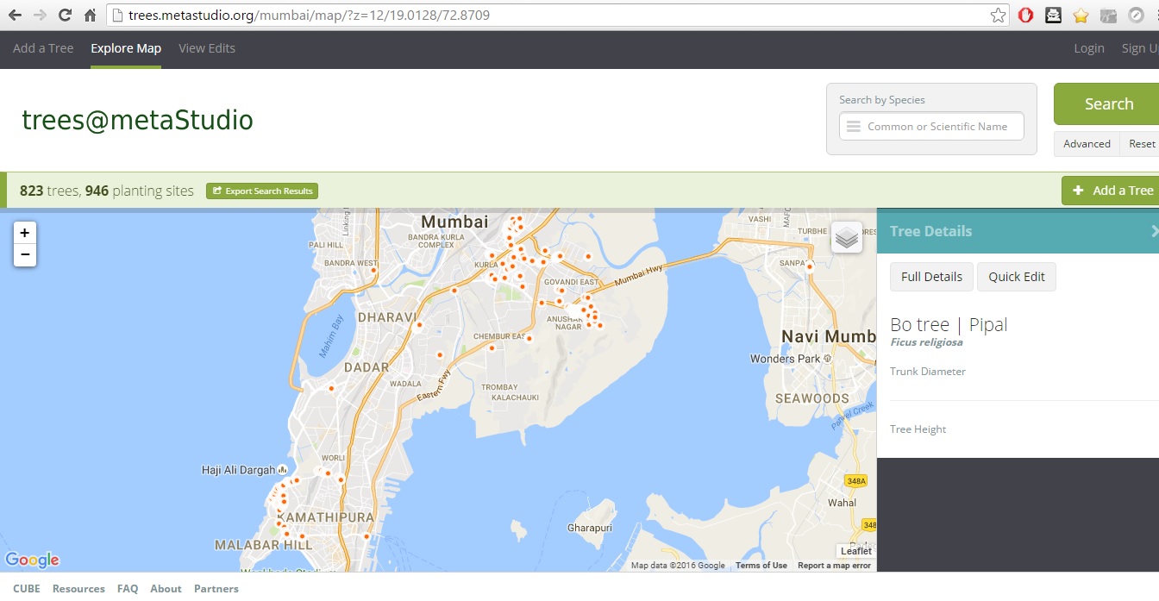Open the About footer link
The image size is (1159, 601).
pyautogui.click(x=166, y=589)
